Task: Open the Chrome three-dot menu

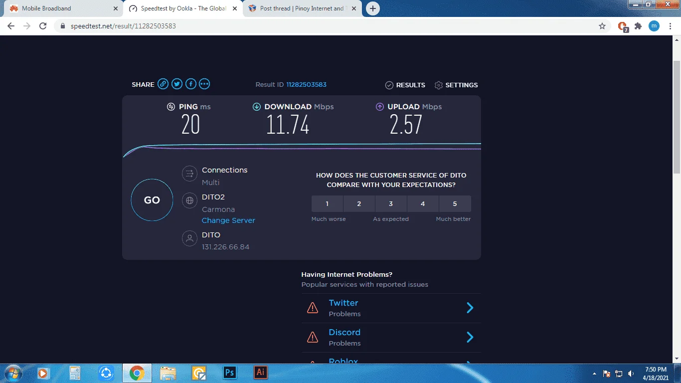Action: coord(670,26)
